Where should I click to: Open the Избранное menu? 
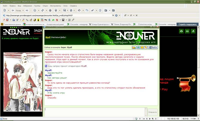point(27,6)
